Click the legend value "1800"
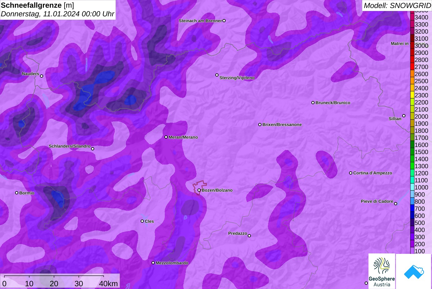The height and width of the screenshot is (289, 432). coord(422,131)
